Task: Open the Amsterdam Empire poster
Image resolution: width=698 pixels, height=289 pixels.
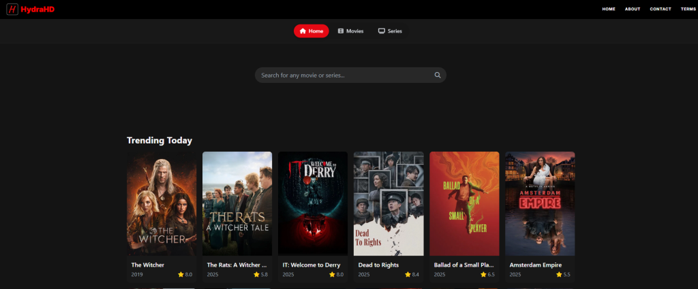Action: [540, 204]
